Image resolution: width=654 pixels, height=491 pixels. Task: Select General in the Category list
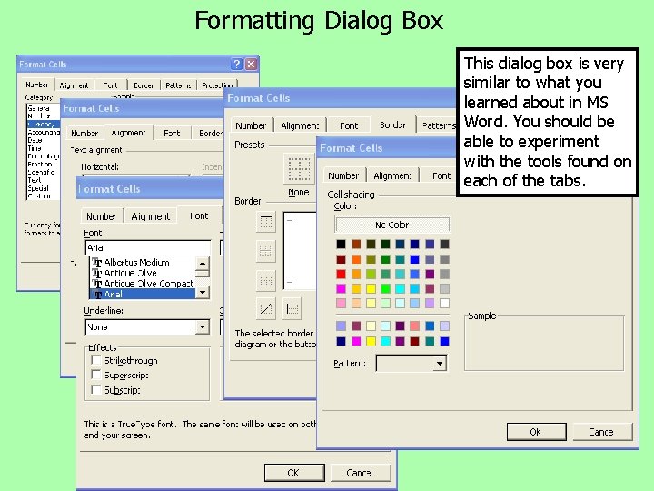(x=44, y=108)
